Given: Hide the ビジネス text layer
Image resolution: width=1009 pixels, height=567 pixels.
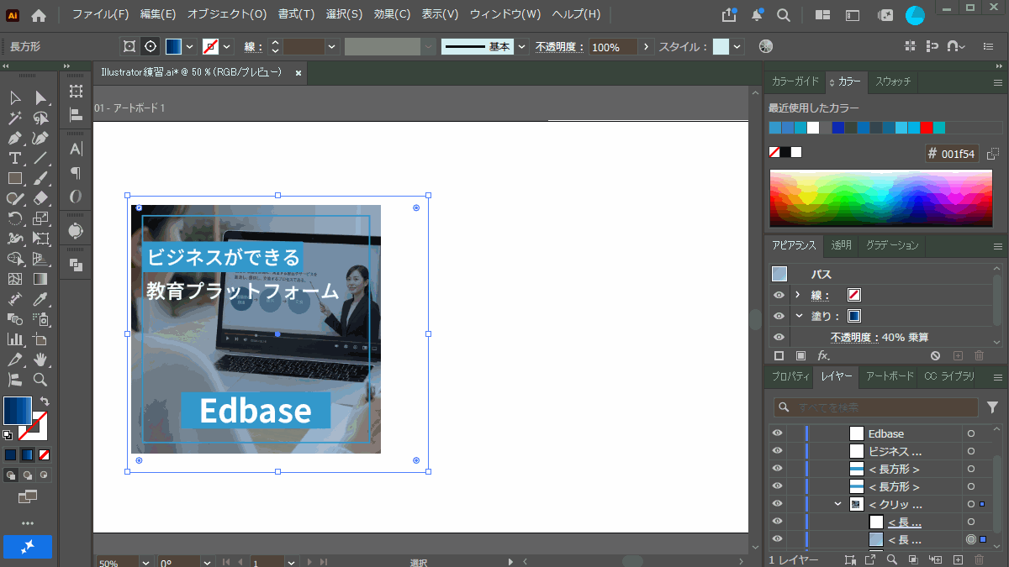Looking at the screenshot, I should click(778, 451).
